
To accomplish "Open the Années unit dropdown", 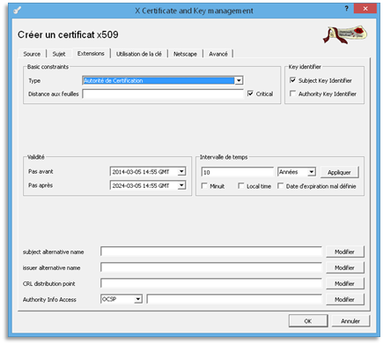I will (312, 172).
